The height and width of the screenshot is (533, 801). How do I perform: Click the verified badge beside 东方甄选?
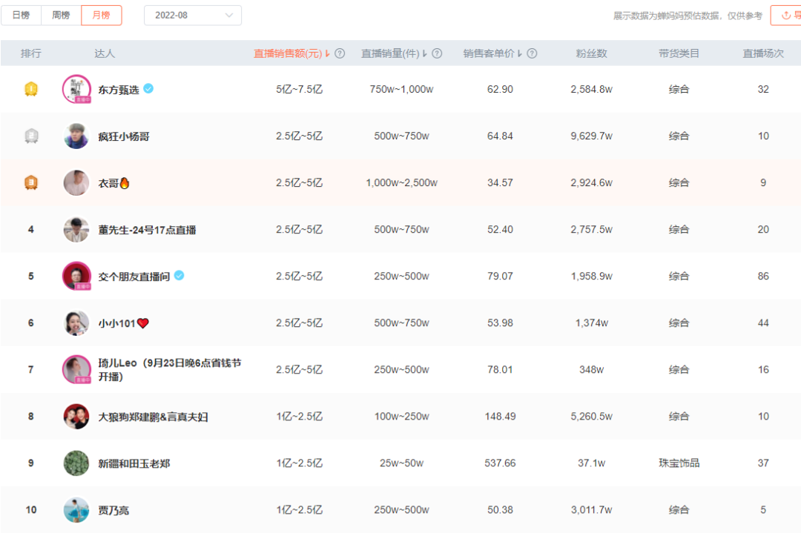coord(148,89)
